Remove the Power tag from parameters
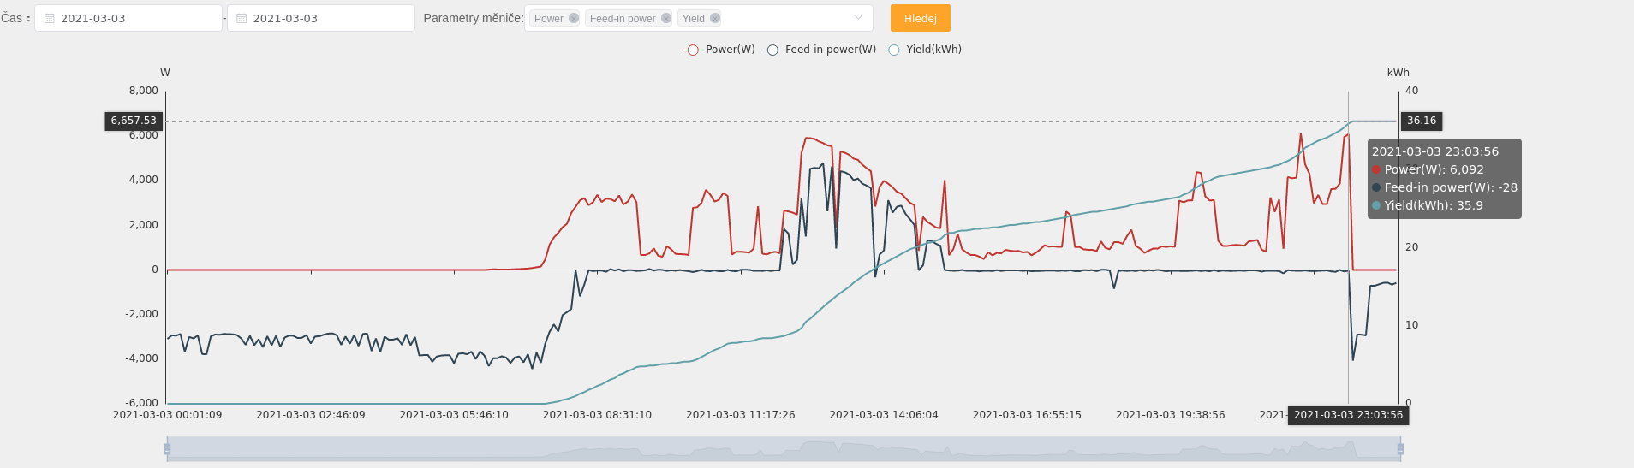This screenshot has width=1634, height=468. 574,18
